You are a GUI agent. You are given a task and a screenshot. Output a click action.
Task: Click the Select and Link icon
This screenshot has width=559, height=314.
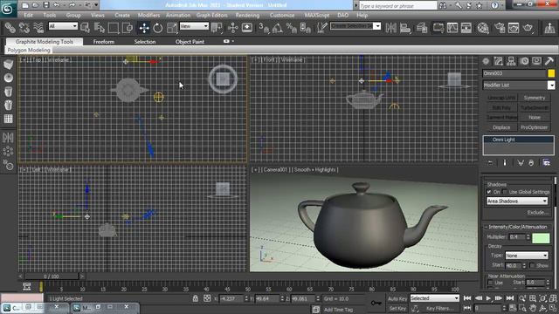[x=10, y=28]
